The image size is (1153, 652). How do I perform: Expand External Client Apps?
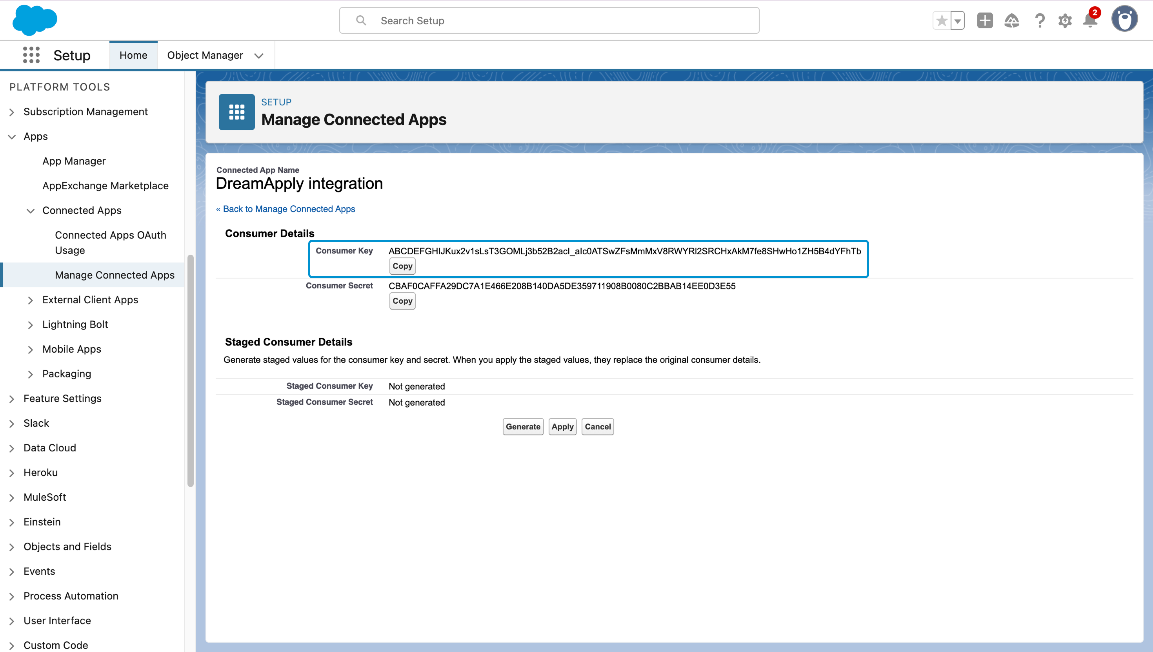[31, 300]
